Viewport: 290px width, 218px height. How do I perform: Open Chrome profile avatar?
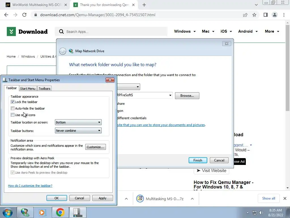coord(275,15)
